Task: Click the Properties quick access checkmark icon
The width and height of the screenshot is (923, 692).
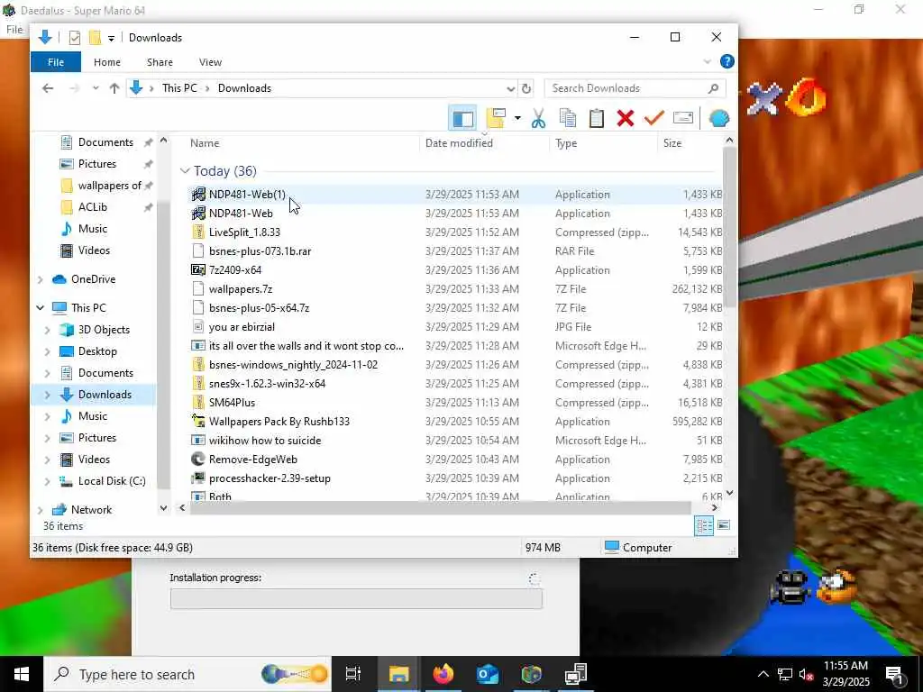Action: (x=74, y=38)
